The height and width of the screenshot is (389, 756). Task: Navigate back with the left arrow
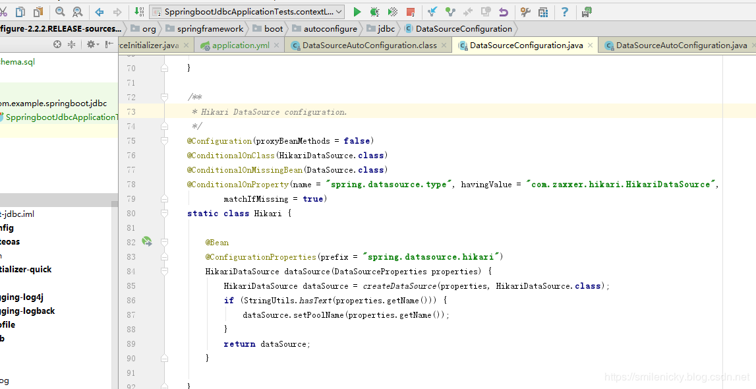(100, 12)
